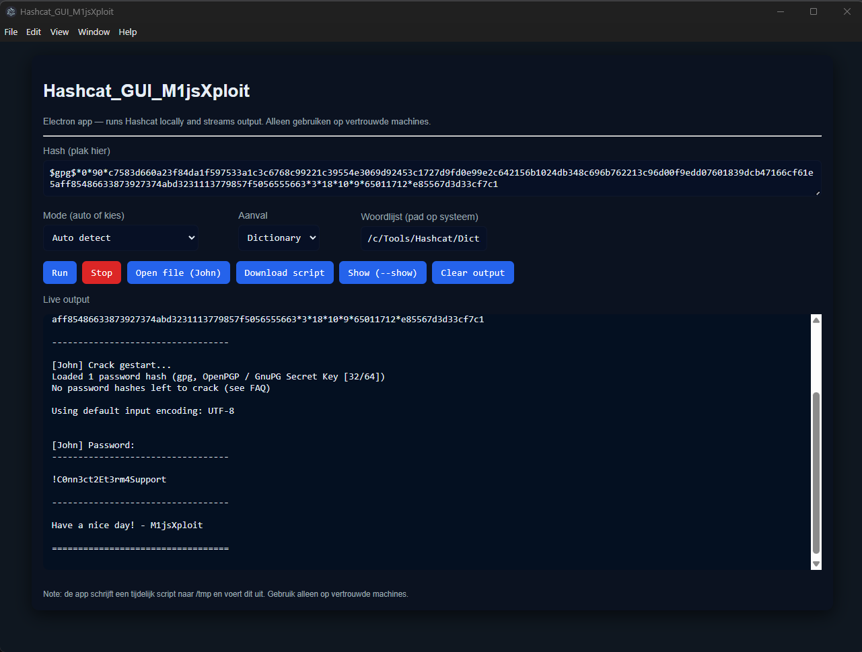Click the 'Hashcat_GUI_M1jsXploit' page heading
Screen dimensions: 862x652
click(x=147, y=91)
